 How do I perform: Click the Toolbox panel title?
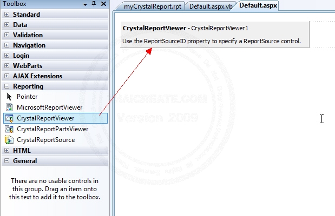(x=15, y=4)
